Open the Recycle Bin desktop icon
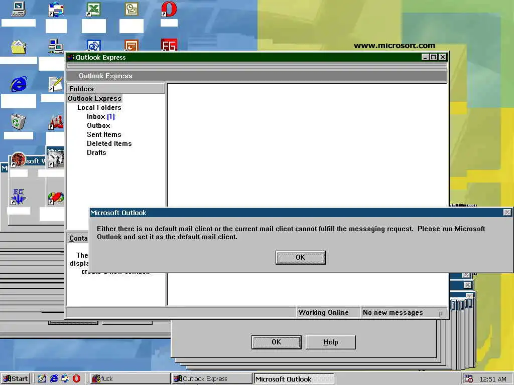Screen dimensions: 514x385 click(x=18, y=122)
